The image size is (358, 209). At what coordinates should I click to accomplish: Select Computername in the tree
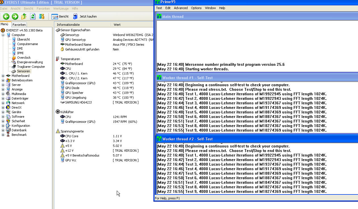[x=27, y=44]
